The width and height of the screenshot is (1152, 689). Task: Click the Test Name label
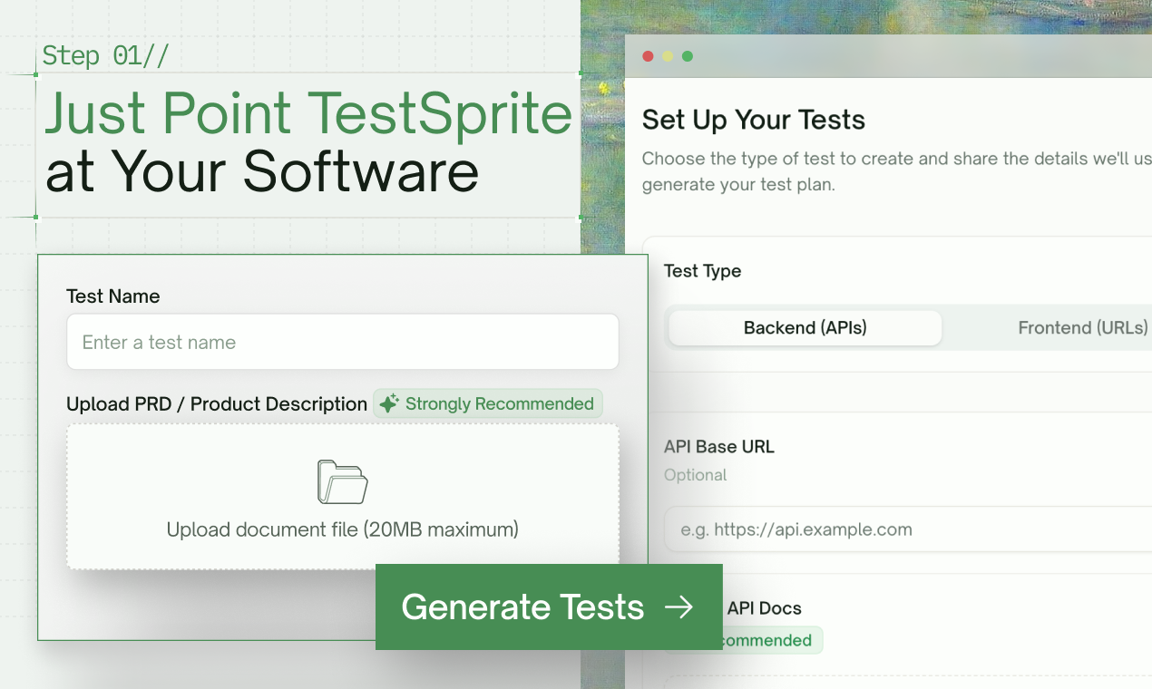coord(113,296)
